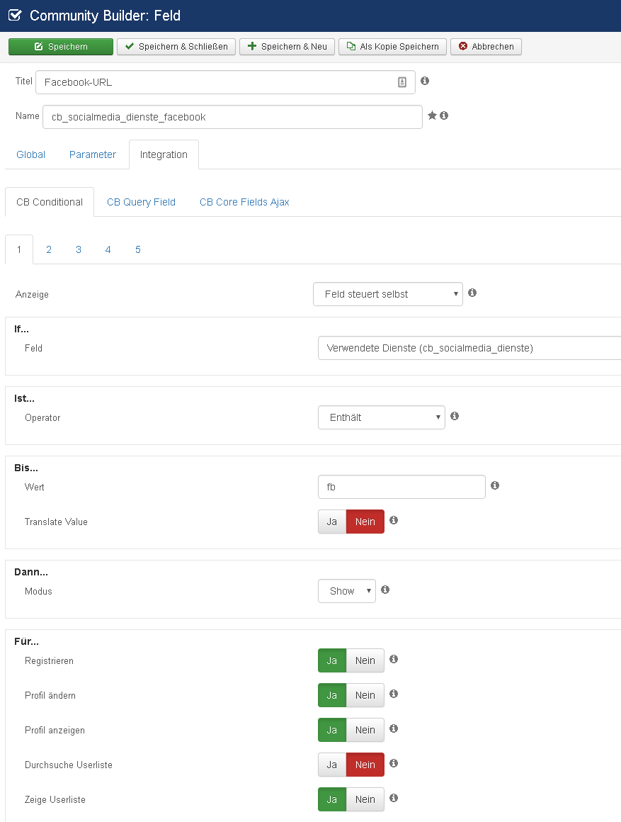Open the Parameter tab

pos(93,154)
